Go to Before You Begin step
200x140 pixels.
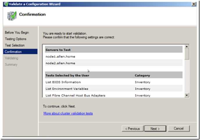(x=17, y=32)
